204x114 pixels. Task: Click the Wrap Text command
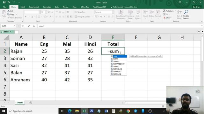click(80, 12)
